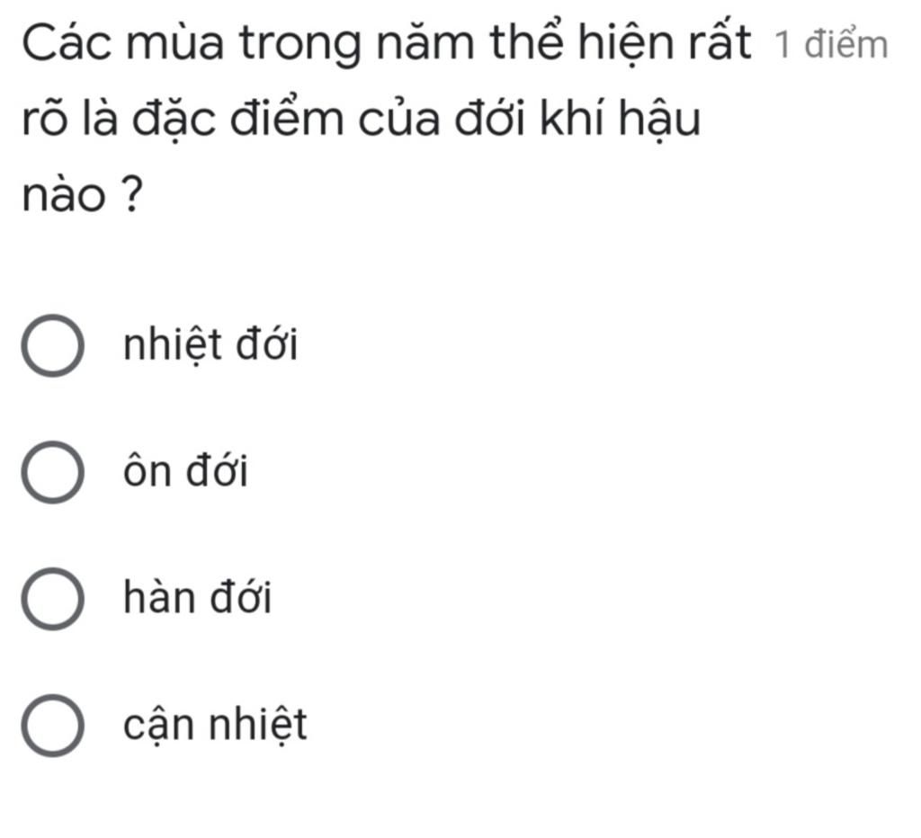Click the 'hàn đới' answer label text
Viewport: 921px width, 838px height.
[x=197, y=598]
